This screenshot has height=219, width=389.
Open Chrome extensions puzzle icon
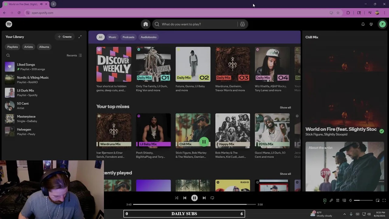coord(348,13)
